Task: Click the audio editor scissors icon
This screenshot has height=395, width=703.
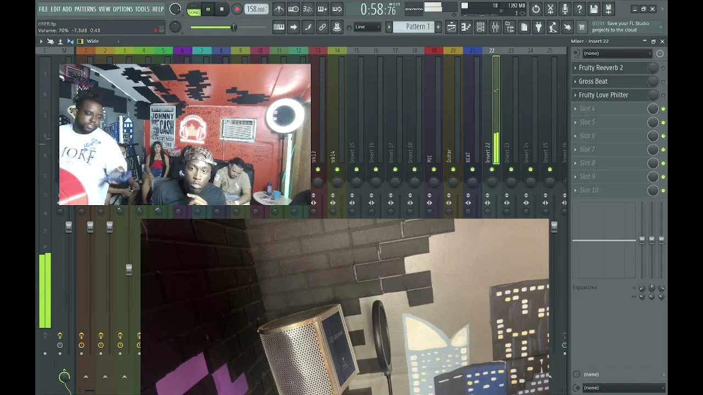Action: [550, 9]
